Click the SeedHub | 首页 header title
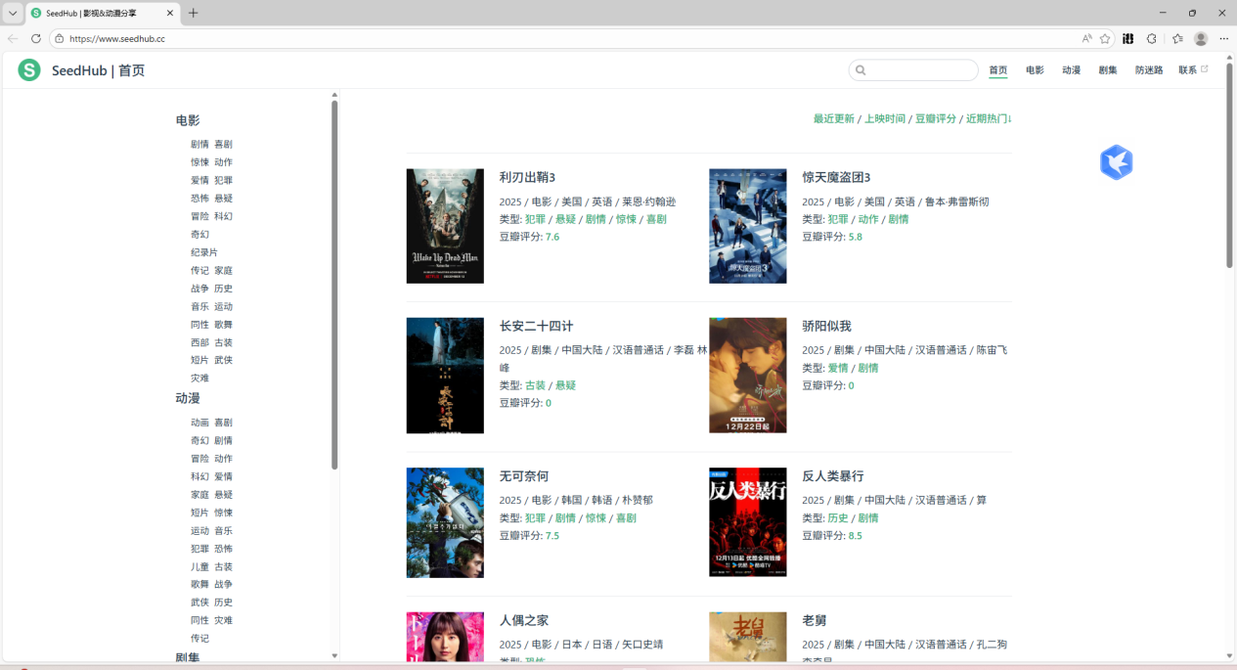1237x670 pixels. coord(99,70)
